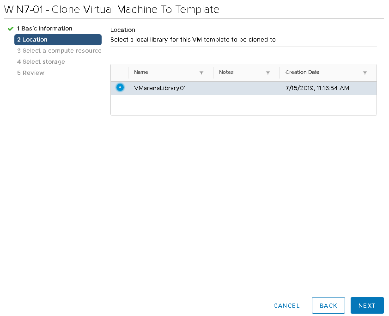Sort by Creation Date column header
389x316 pixels.
pos(303,72)
